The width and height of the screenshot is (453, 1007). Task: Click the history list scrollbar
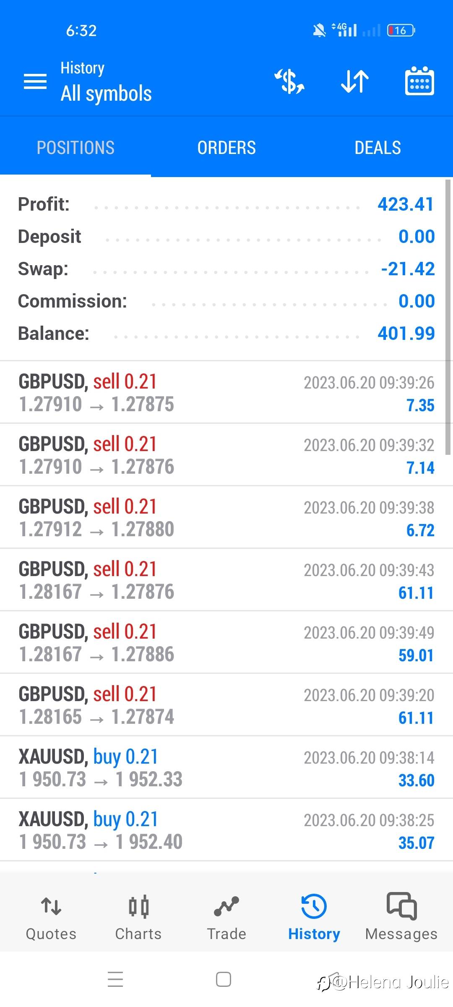(x=448, y=315)
